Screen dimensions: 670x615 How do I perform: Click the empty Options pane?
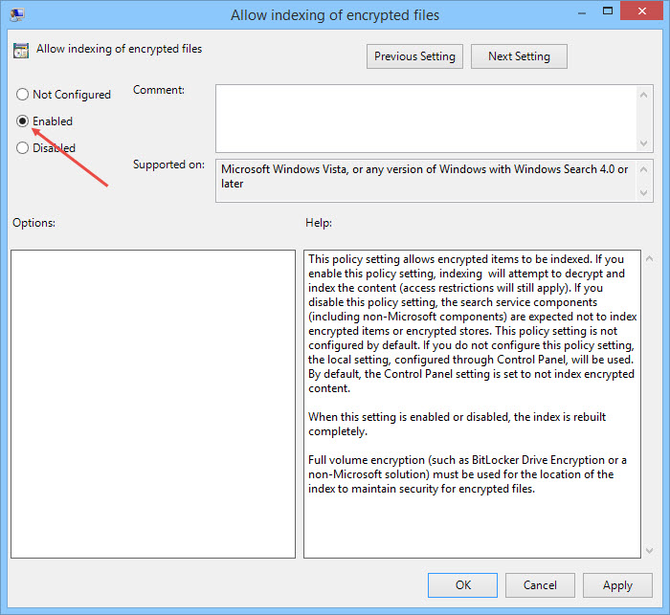[x=153, y=404]
